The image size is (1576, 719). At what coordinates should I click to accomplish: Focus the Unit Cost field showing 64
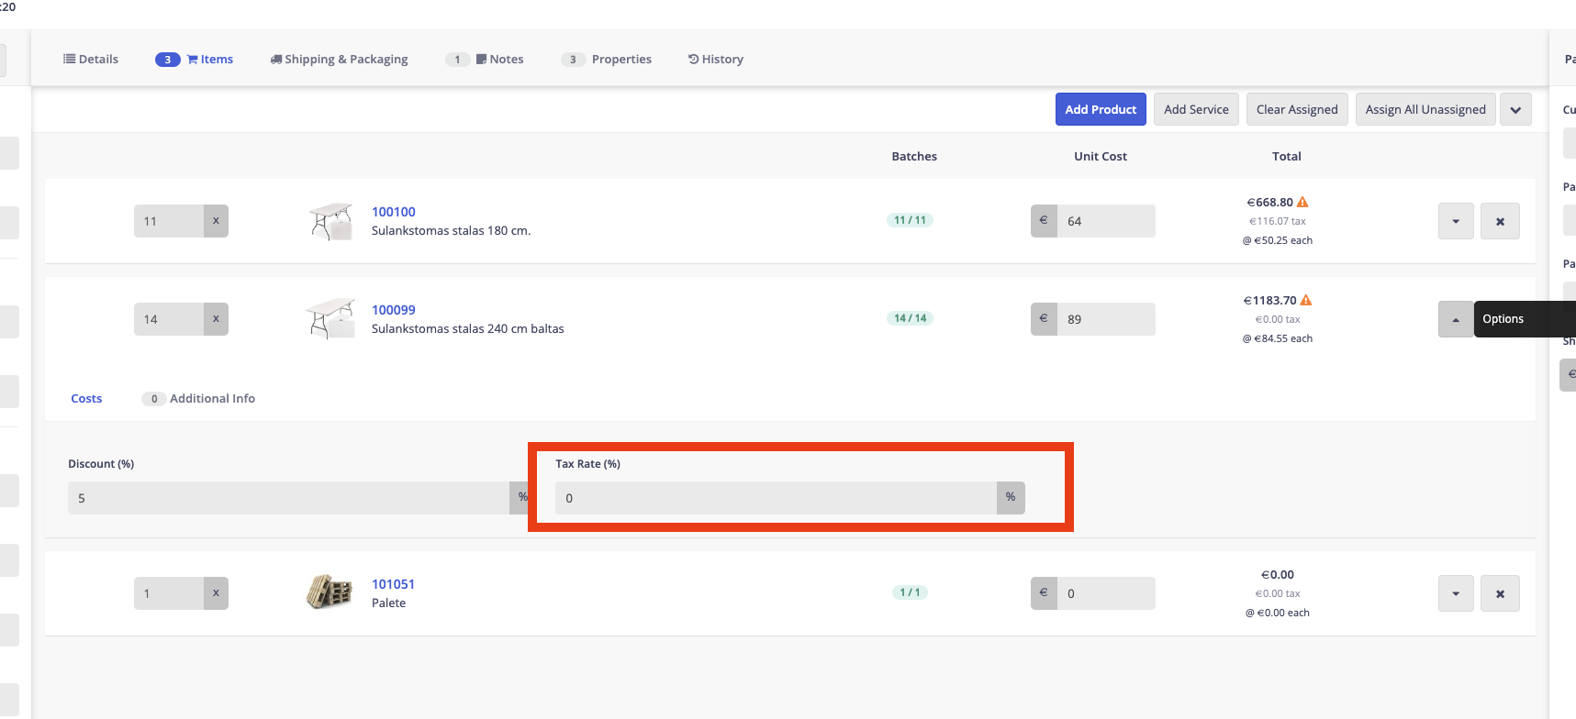coord(1105,221)
